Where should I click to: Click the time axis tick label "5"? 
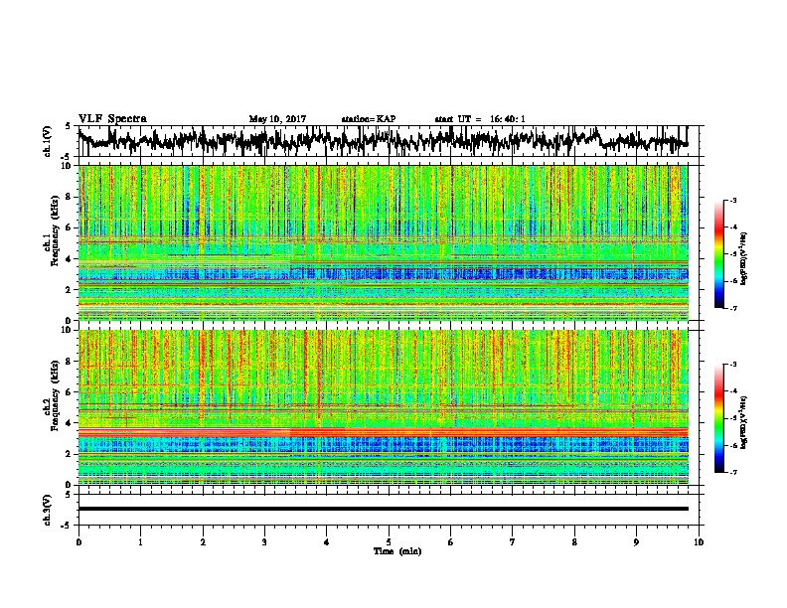389,542
